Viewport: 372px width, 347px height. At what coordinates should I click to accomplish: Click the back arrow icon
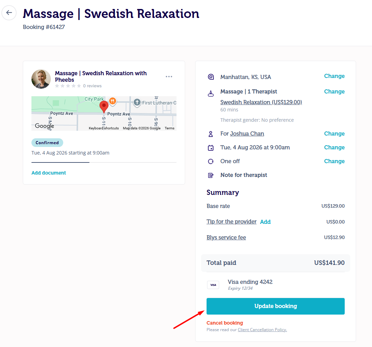tap(9, 12)
